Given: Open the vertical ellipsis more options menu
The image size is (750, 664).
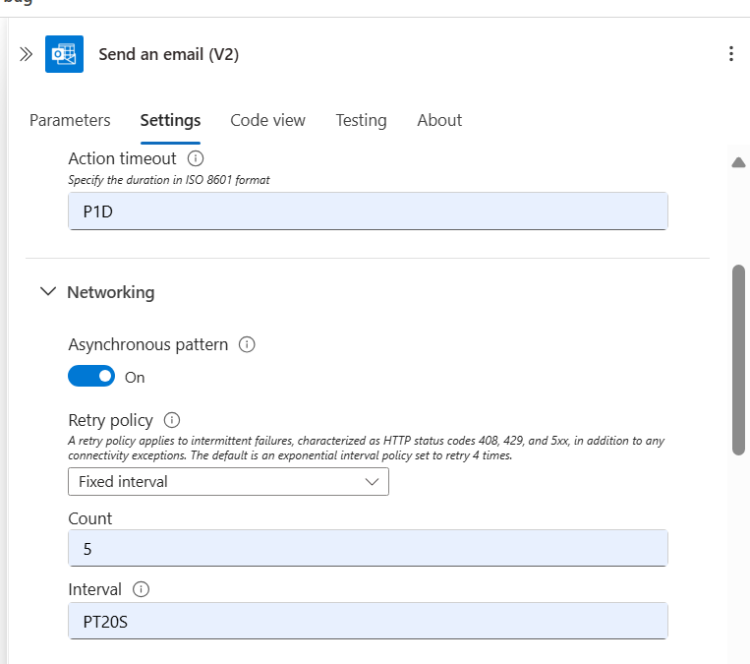Looking at the screenshot, I should (x=730, y=54).
